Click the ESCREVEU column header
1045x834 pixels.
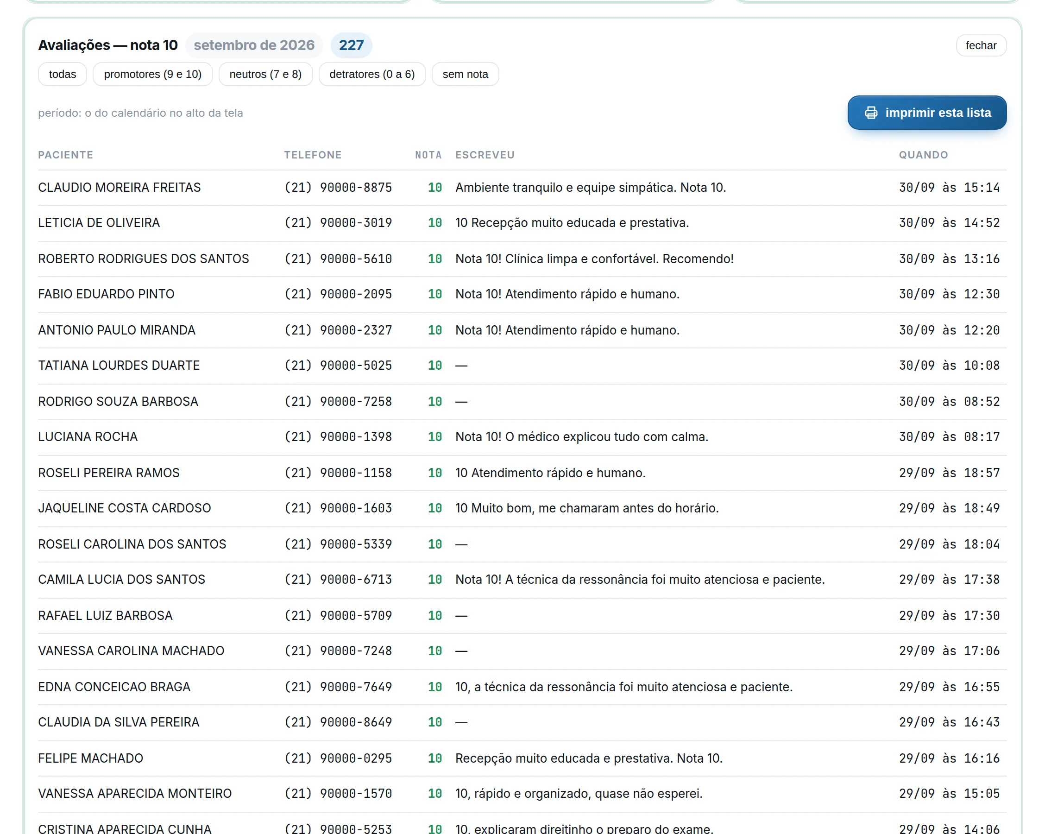[485, 155]
